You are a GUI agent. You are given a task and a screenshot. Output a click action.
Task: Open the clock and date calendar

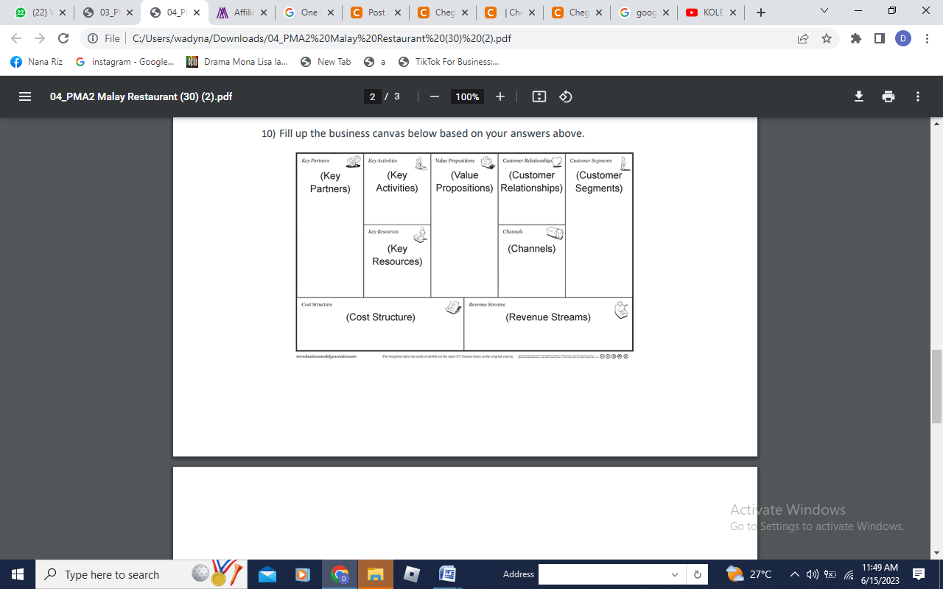[880, 574]
